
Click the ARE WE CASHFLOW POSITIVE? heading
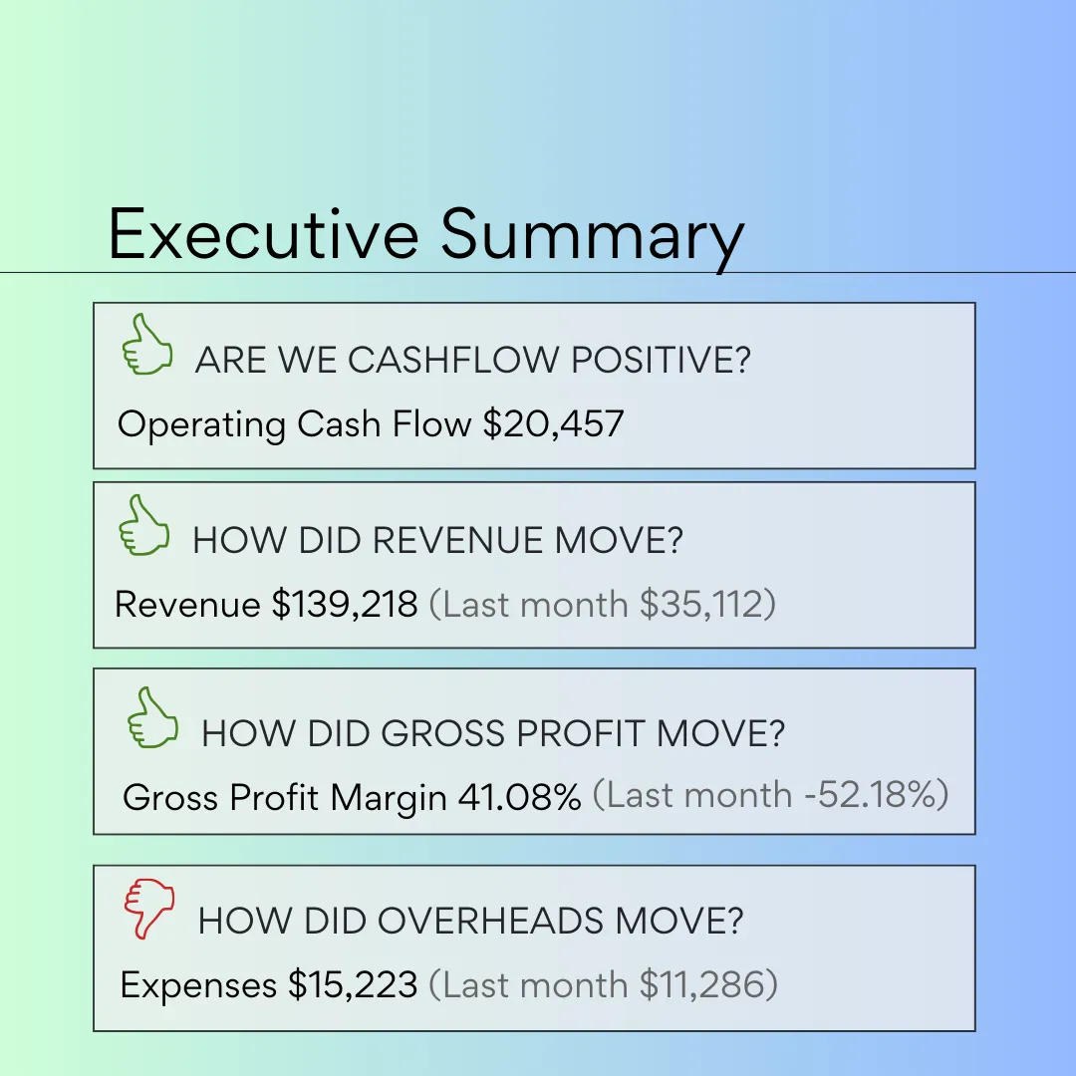[472, 360]
